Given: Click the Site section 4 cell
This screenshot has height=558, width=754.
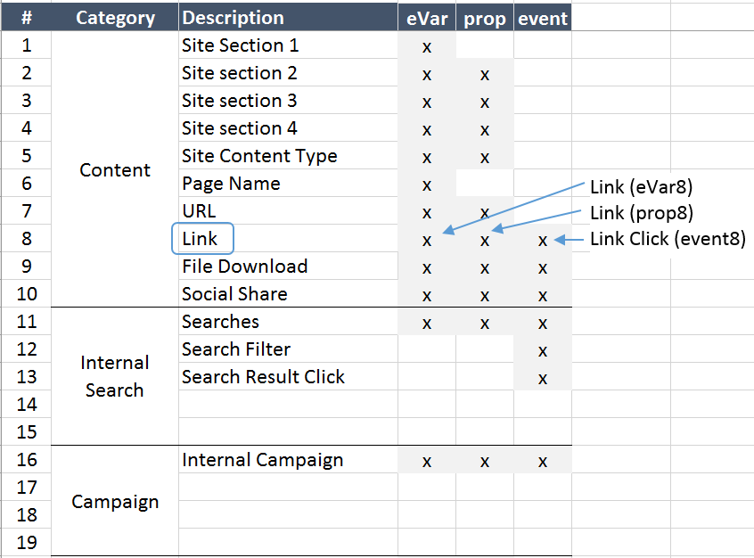Looking at the screenshot, I should pyautogui.click(x=288, y=128).
